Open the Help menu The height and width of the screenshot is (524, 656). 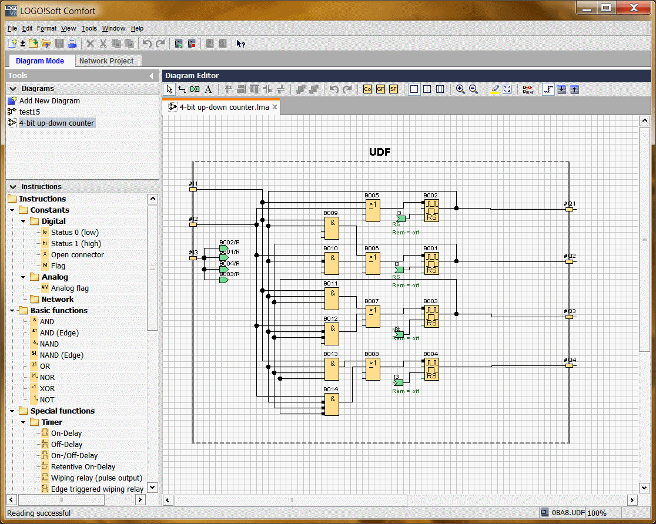tap(137, 28)
